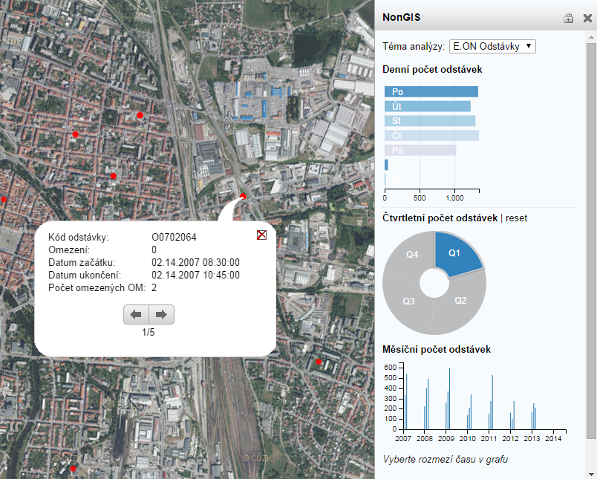597x479 pixels.
Task: Click the 2007 label on monthly chart axis
Action: tap(403, 438)
